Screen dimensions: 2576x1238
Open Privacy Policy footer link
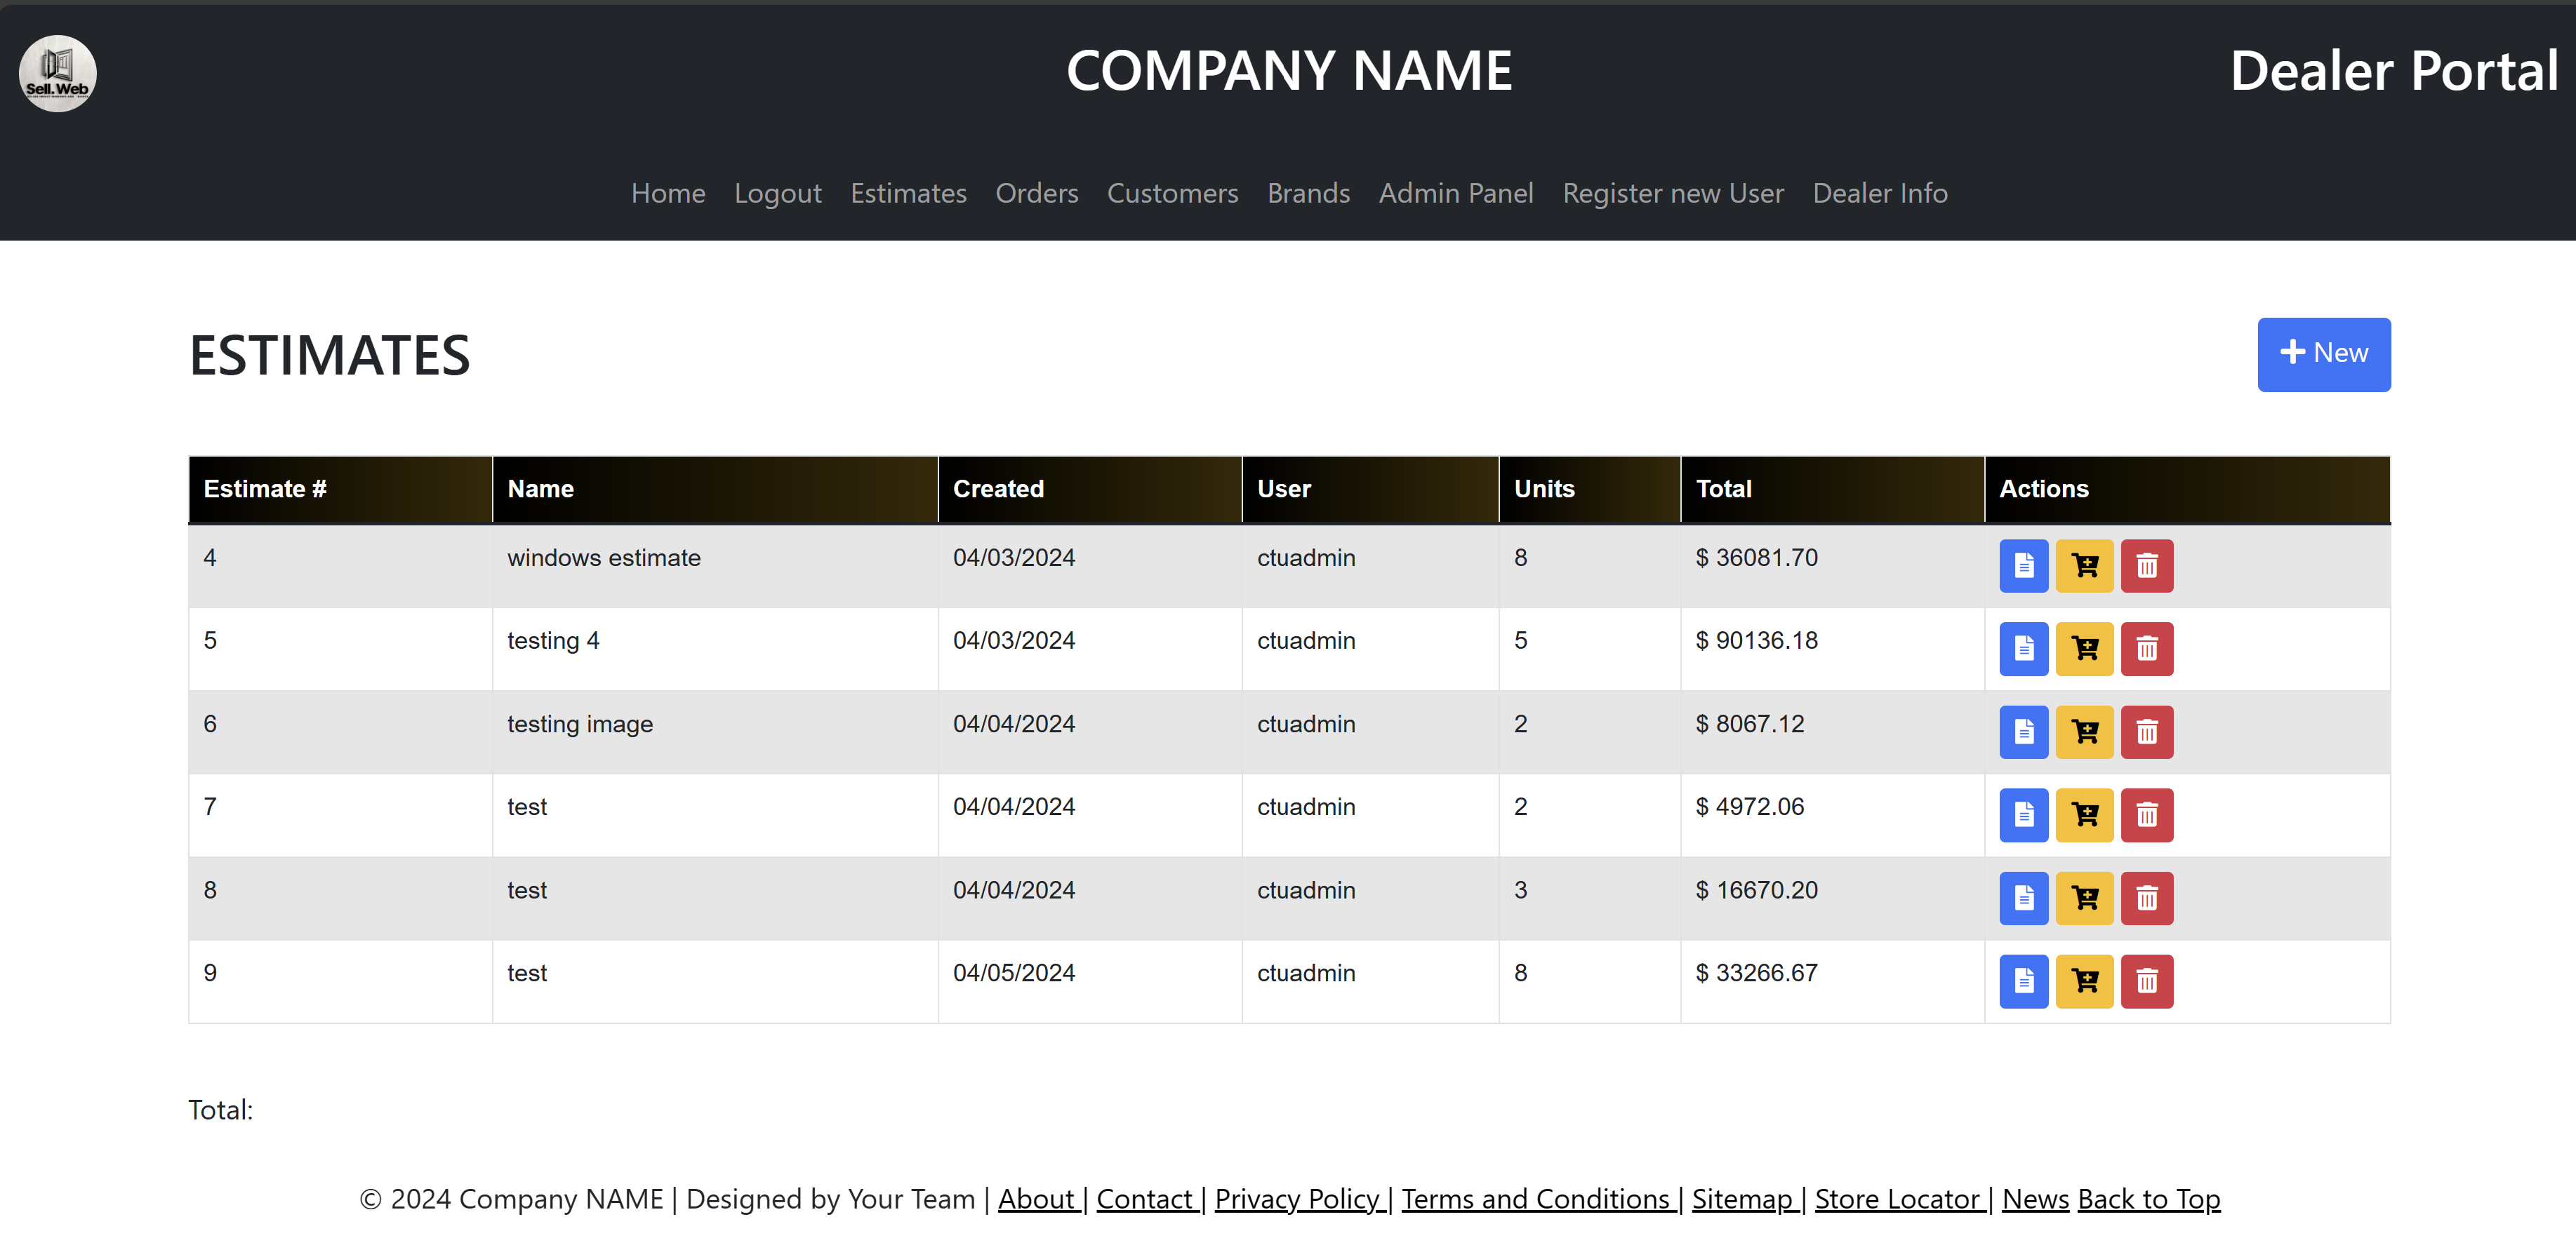coord(1296,1198)
